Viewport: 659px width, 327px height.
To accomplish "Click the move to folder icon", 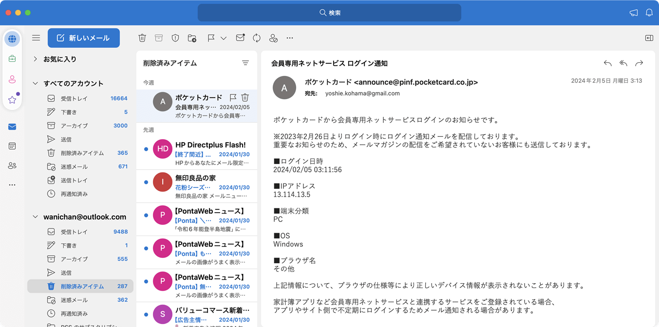I will 192,38.
